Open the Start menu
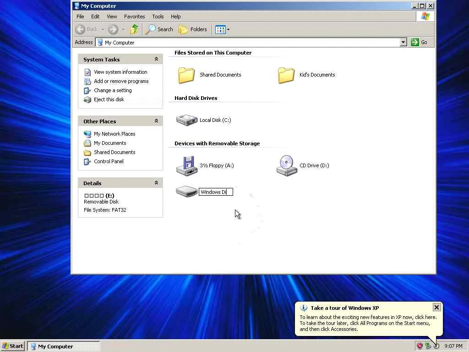 click(x=12, y=346)
